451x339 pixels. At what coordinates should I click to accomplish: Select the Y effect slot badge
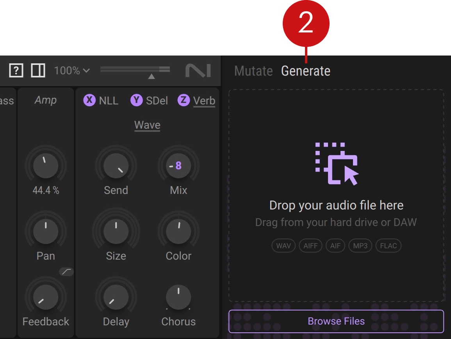click(137, 100)
